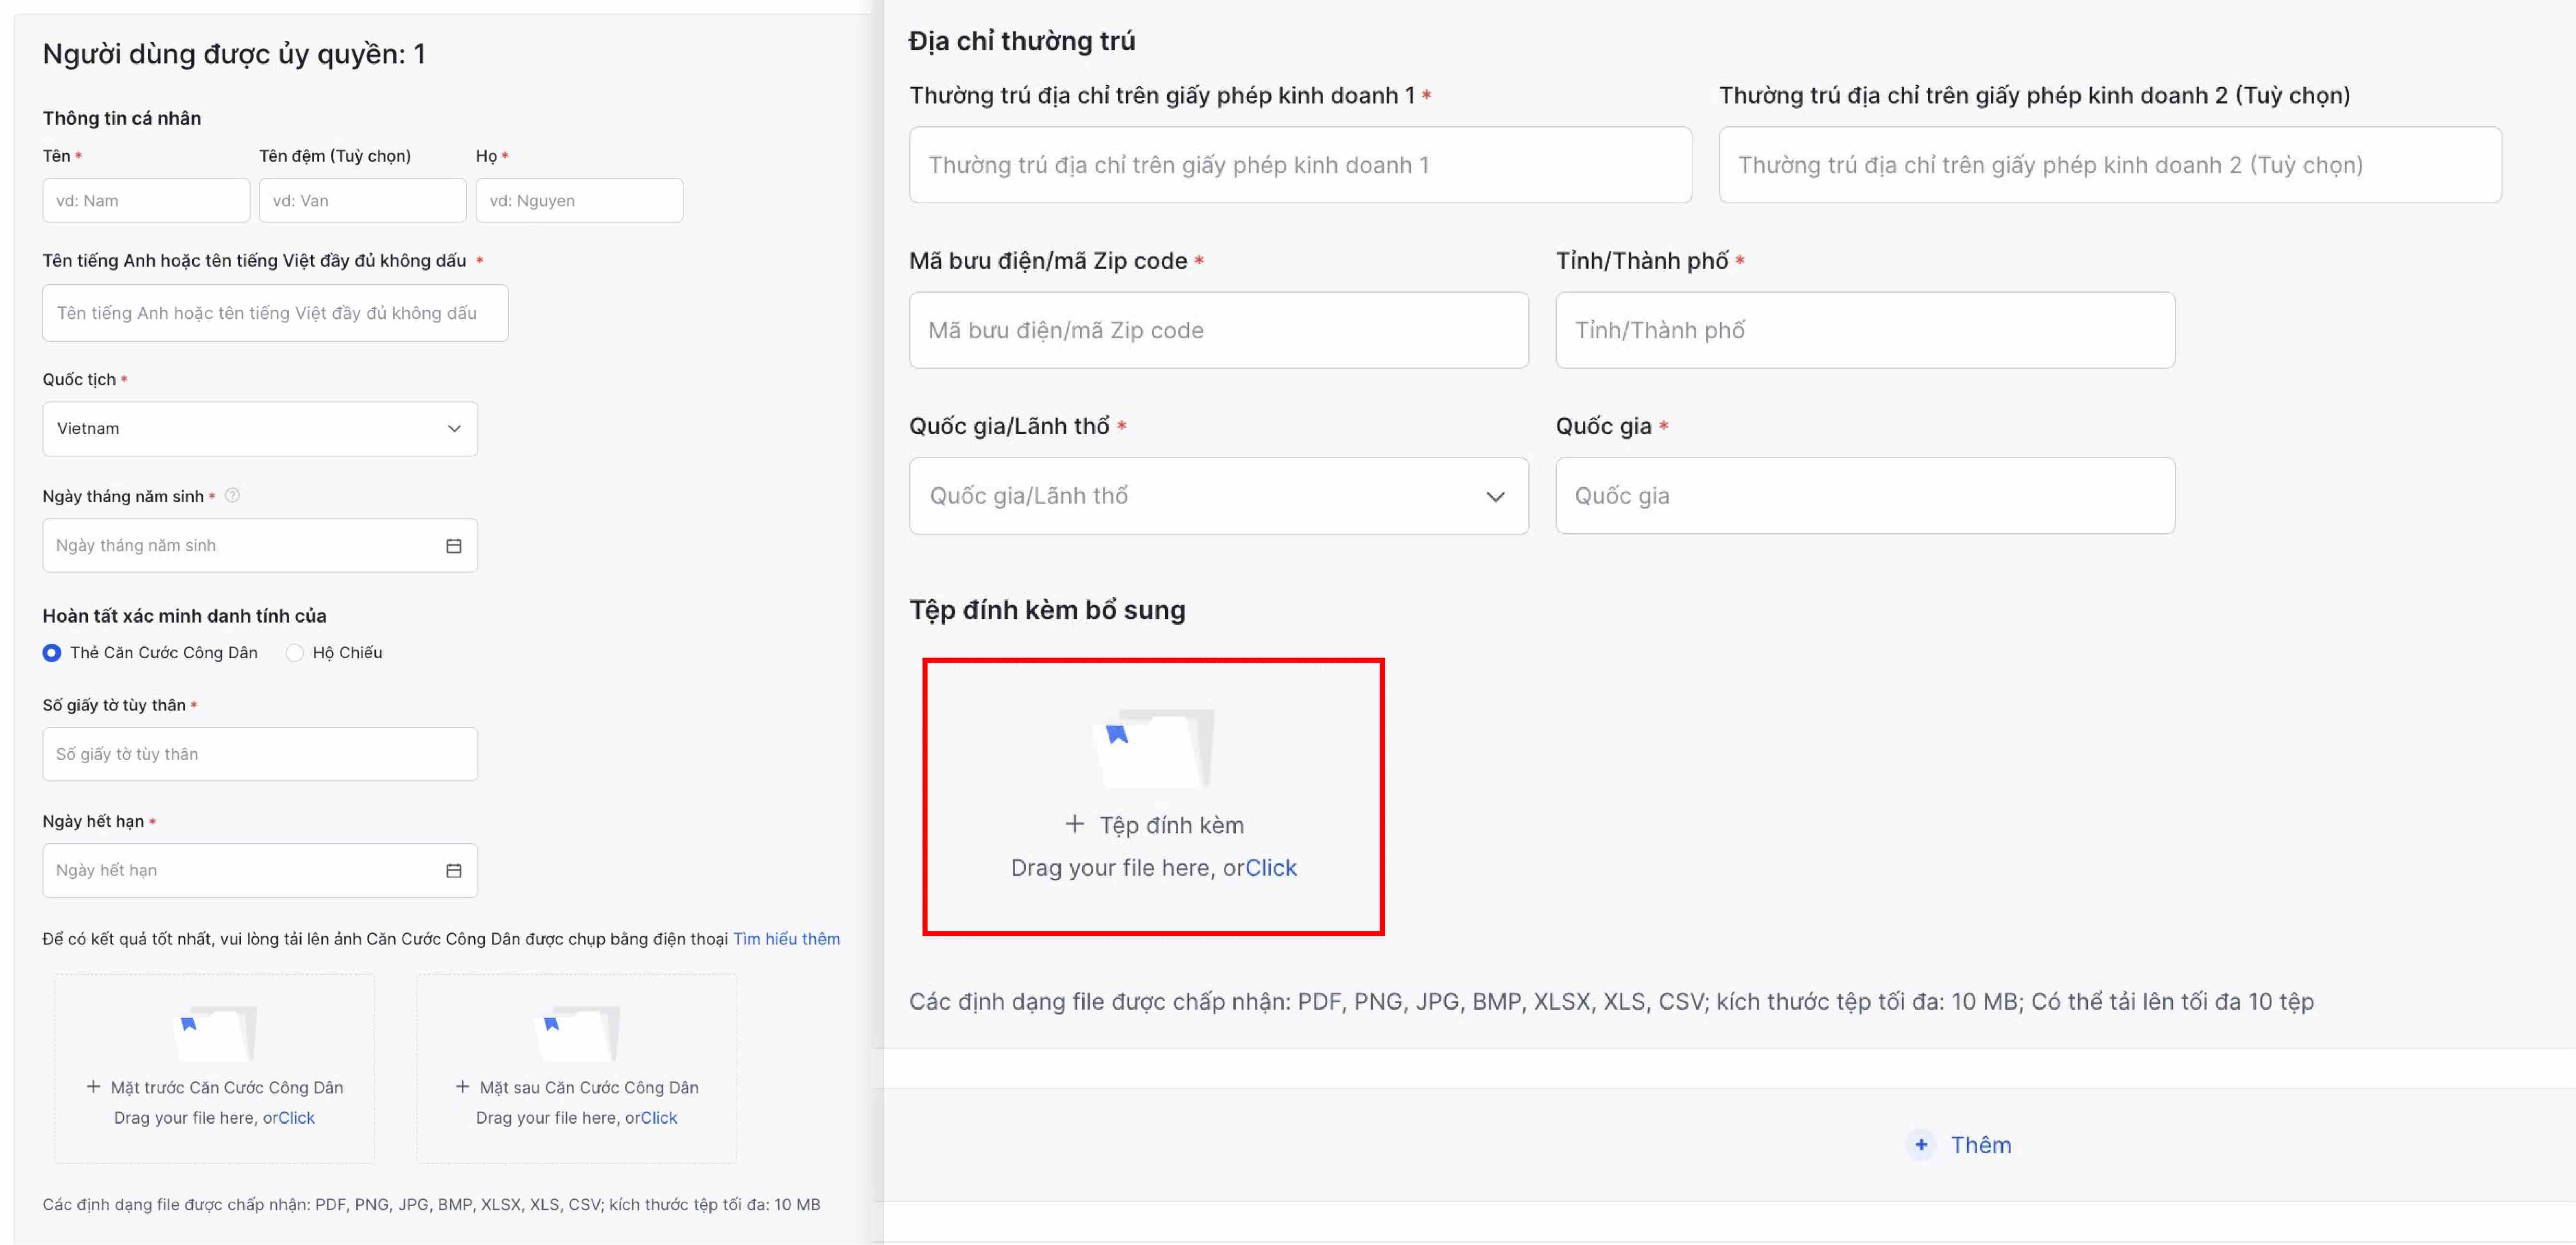This screenshot has height=1245, width=2576.
Task: Click plus sign beside Mặt sau Căn Cước Công Dân
Action: 462,1087
